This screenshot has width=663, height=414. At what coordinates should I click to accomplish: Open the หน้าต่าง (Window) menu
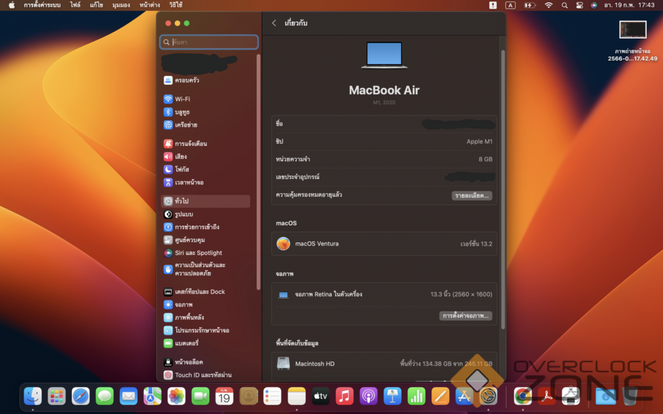pyautogui.click(x=149, y=5)
